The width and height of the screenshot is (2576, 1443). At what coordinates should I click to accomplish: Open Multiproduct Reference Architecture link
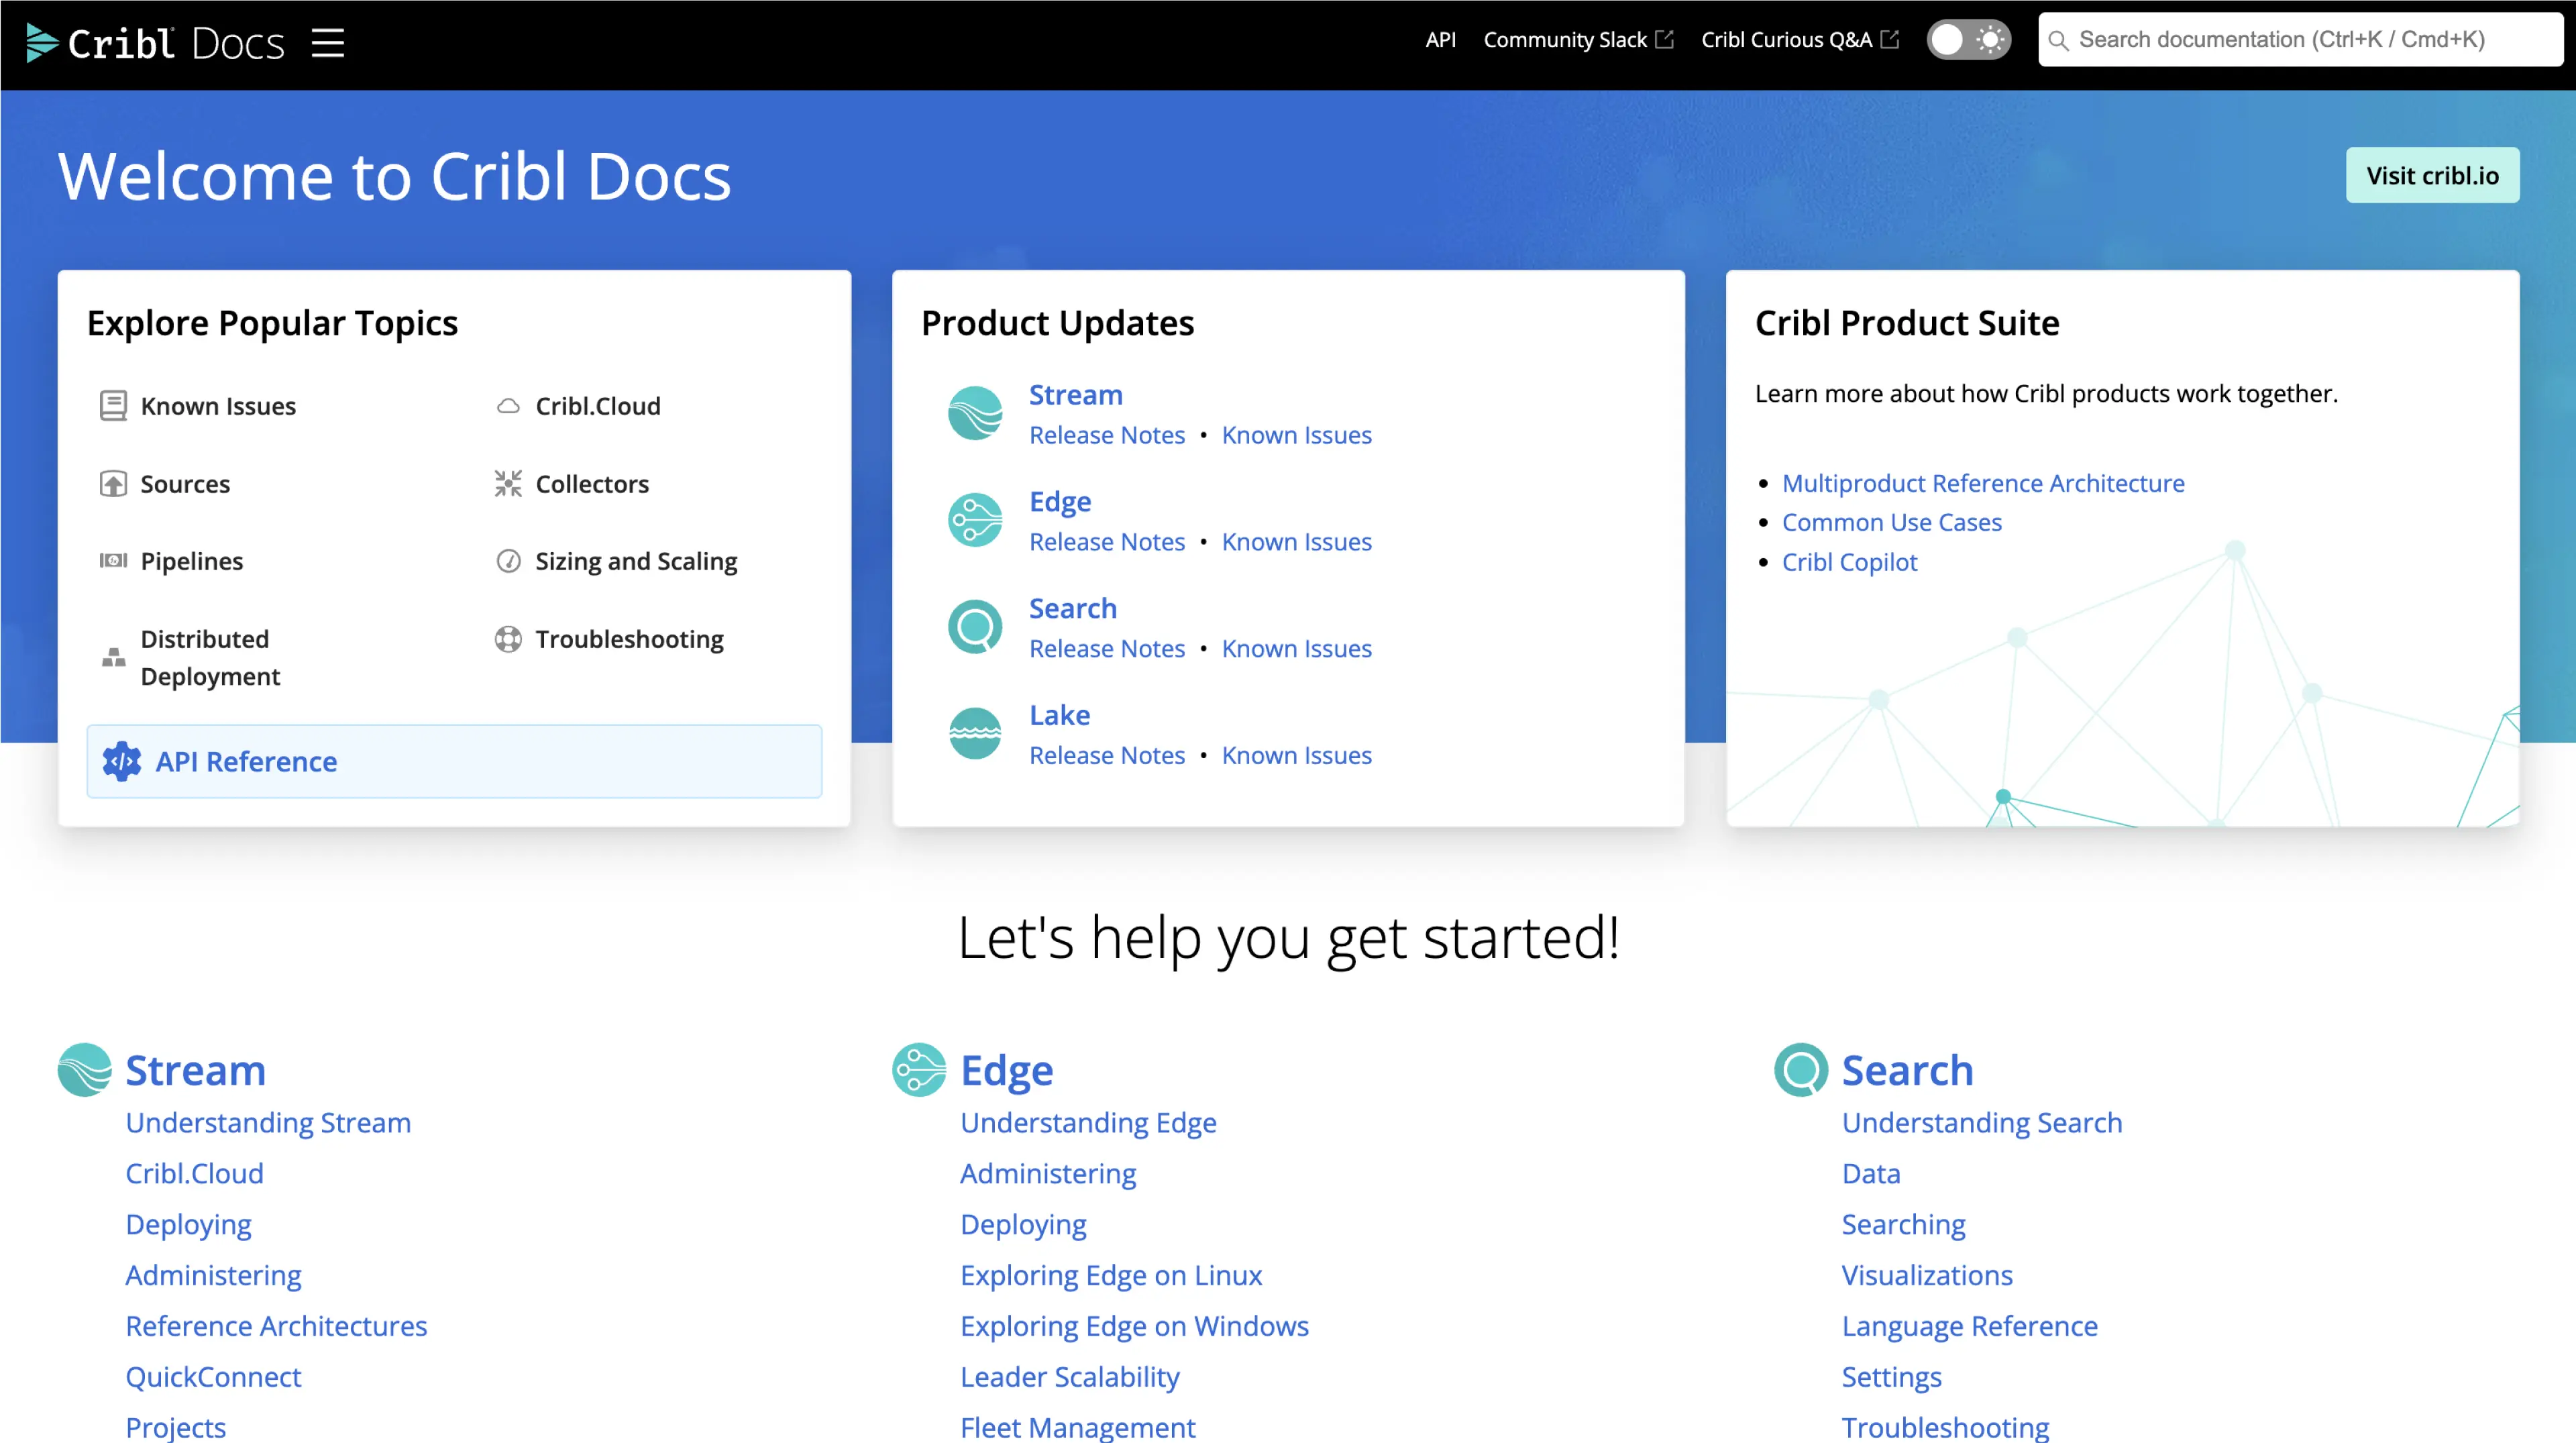(1983, 483)
